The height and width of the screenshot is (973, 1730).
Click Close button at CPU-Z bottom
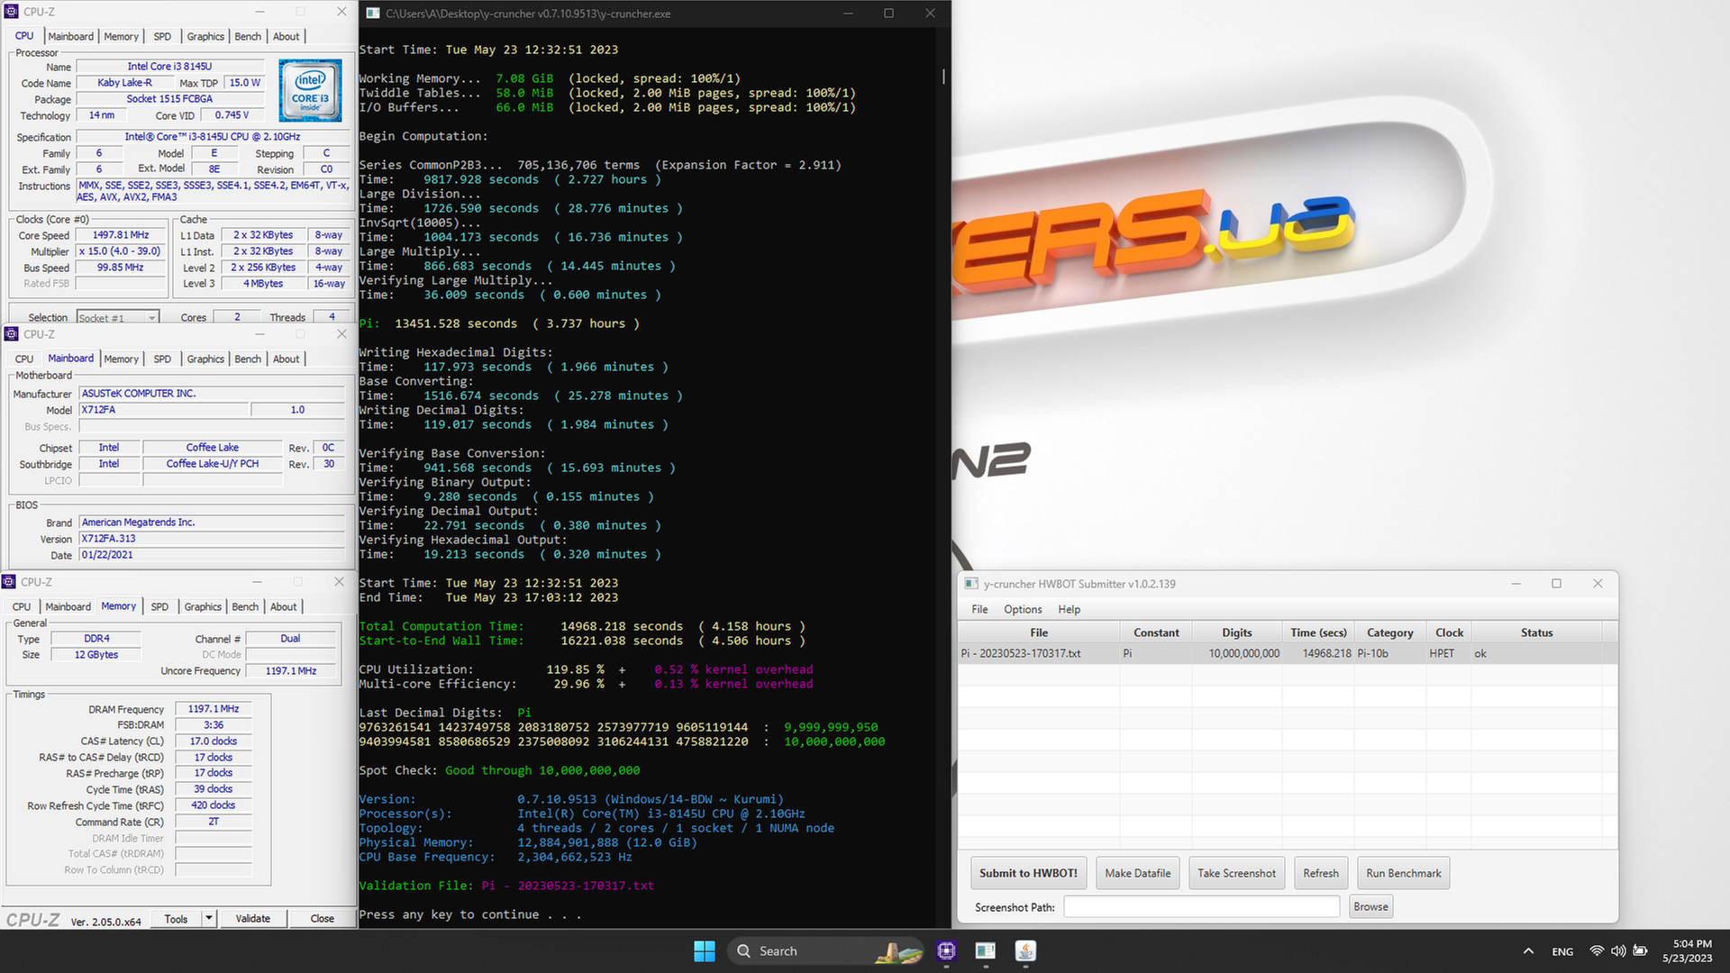pyautogui.click(x=322, y=918)
